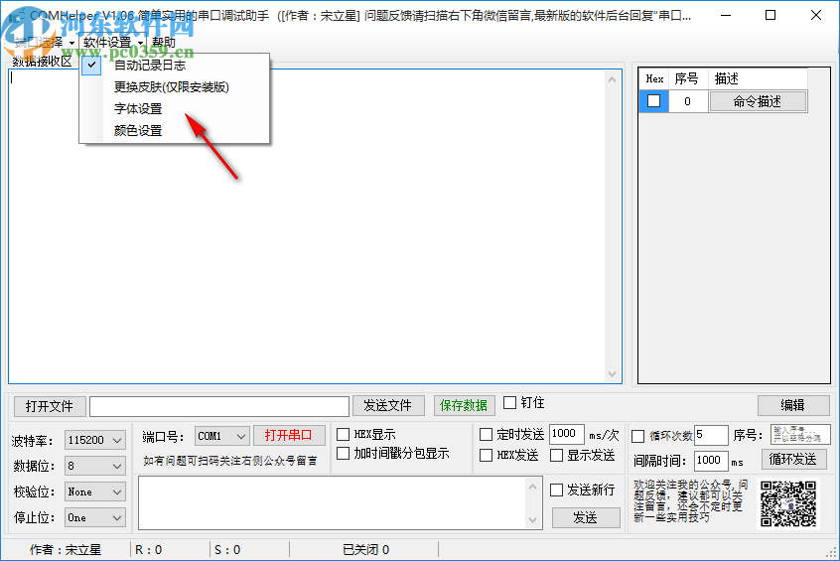840x561 pixels.
Task: Click the receive area scroll-down arrow
Action: point(613,374)
